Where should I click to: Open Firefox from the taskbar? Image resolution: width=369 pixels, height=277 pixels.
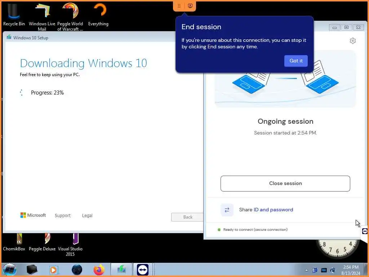tap(99, 270)
